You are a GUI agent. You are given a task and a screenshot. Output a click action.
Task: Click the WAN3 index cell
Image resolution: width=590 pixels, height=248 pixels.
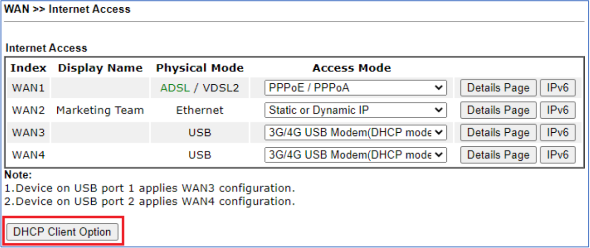point(28,133)
